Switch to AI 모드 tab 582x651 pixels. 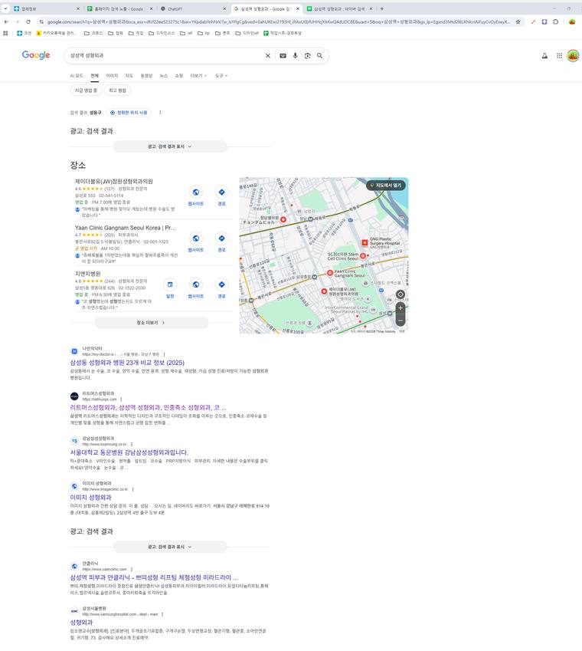click(77, 76)
